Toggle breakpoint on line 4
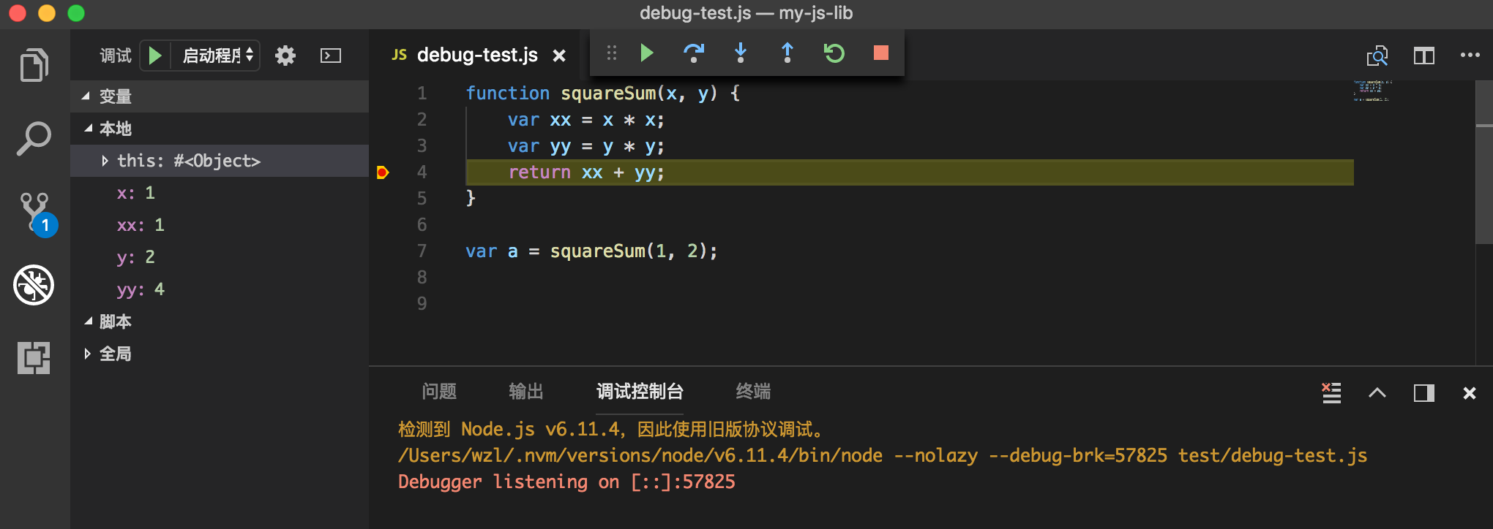This screenshot has height=529, width=1493. 382,172
